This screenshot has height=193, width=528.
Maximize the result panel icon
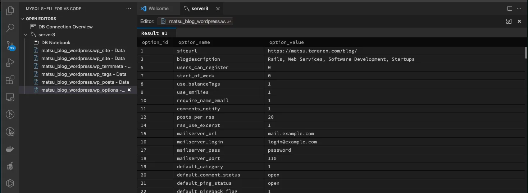(509, 21)
